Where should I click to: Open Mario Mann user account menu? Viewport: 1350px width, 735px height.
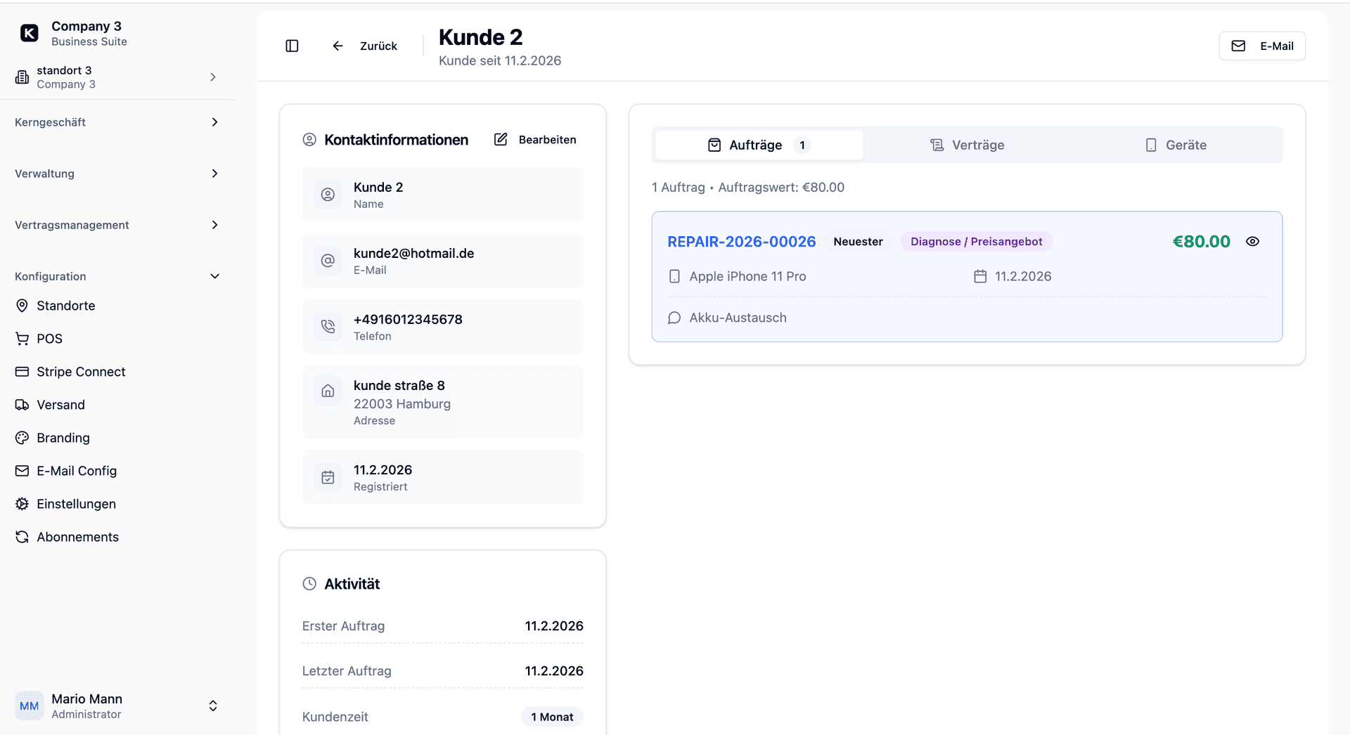click(117, 705)
